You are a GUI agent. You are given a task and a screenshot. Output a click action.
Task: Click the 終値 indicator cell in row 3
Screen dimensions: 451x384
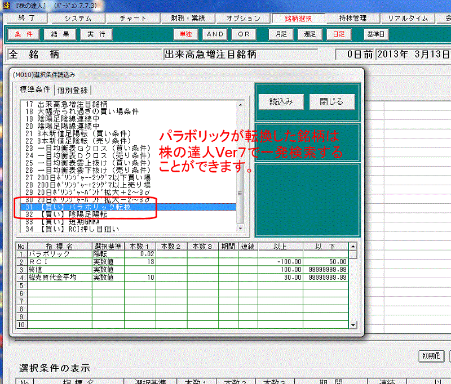[60, 269]
